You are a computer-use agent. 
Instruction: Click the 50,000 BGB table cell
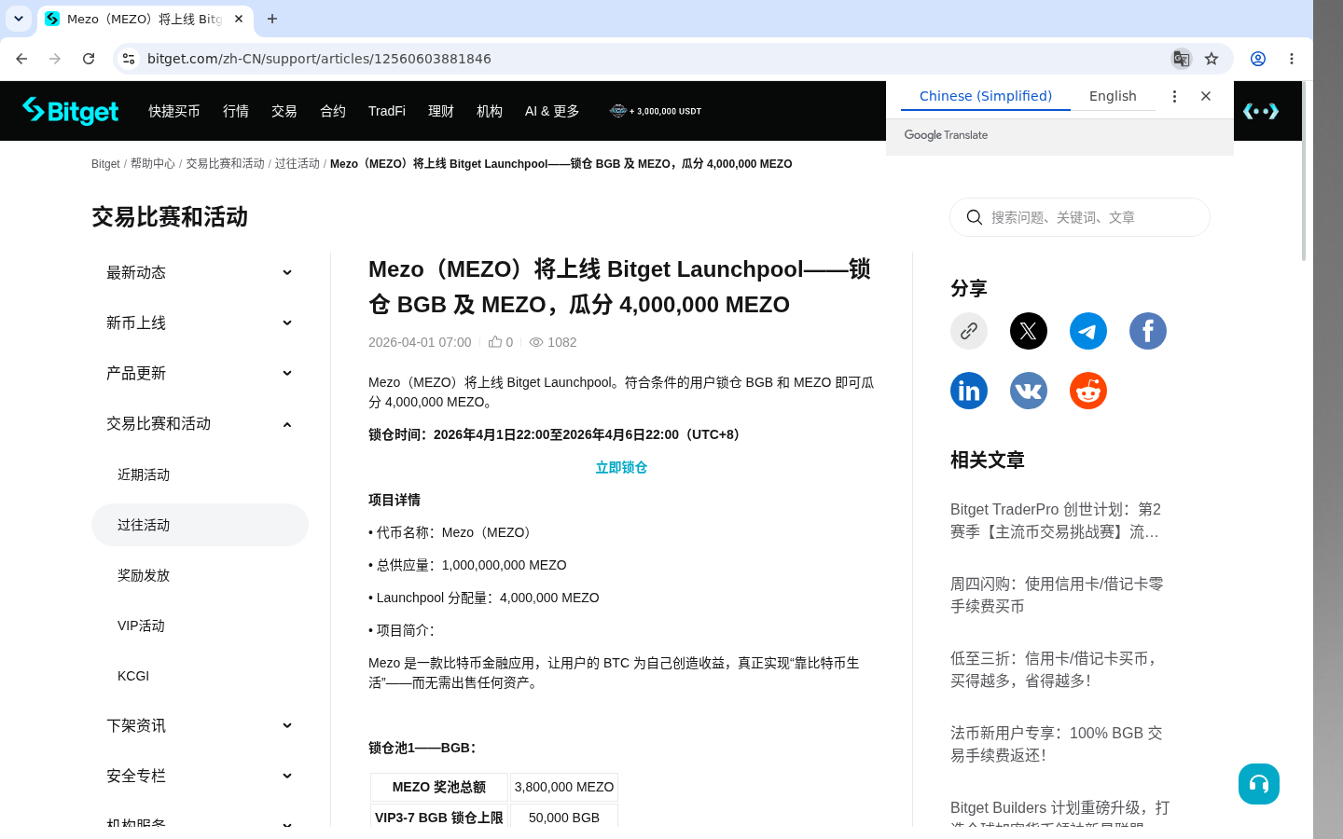pyautogui.click(x=564, y=818)
